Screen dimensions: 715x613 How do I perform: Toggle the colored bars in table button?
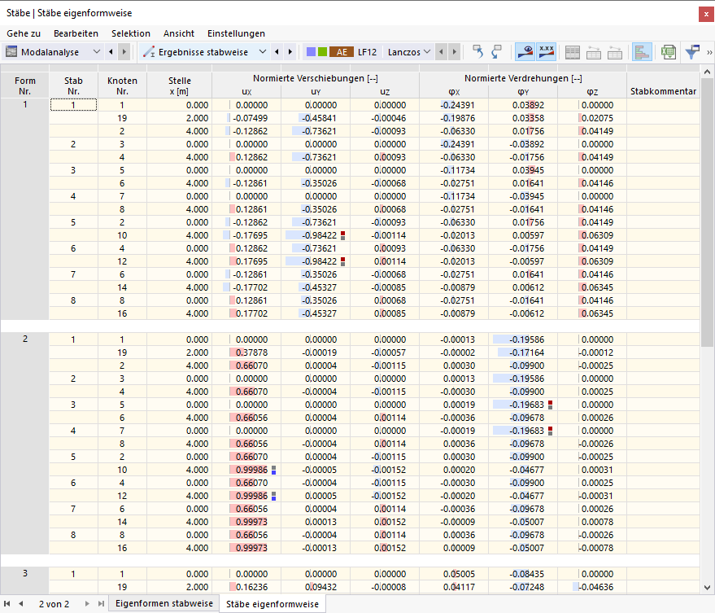pyautogui.click(x=642, y=52)
